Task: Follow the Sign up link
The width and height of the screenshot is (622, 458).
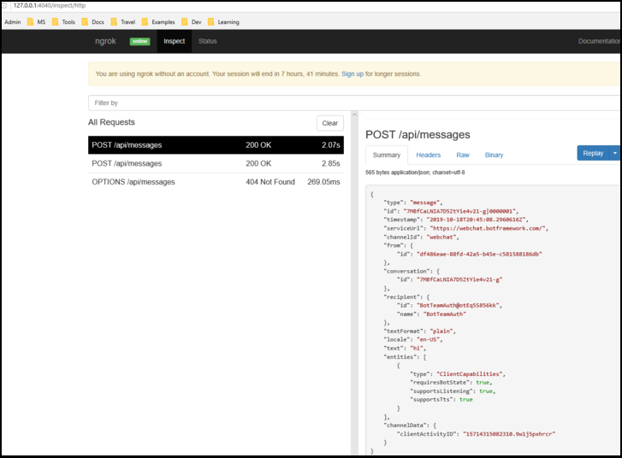Action: tap(352, 74)
